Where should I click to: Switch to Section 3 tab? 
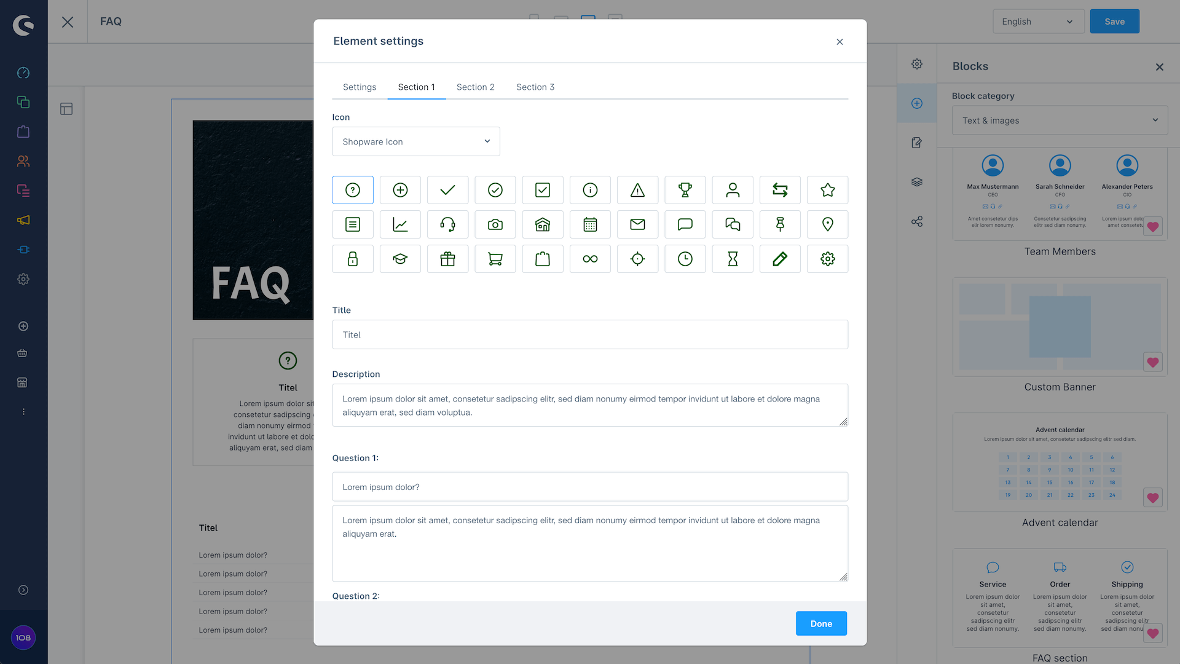click(535, 87)
